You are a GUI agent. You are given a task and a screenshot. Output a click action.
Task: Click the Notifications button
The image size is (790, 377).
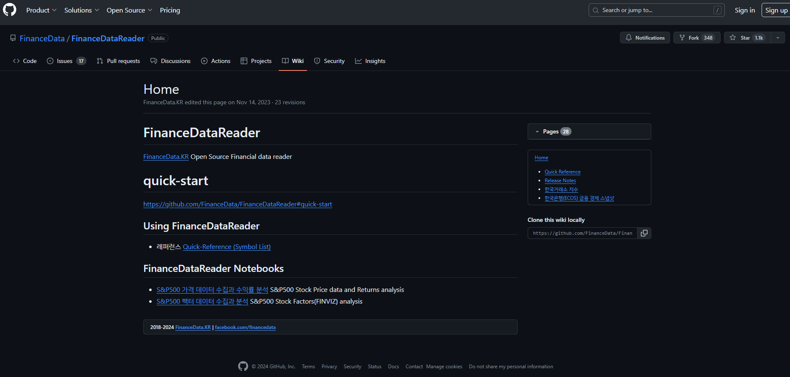click(645, 38)
